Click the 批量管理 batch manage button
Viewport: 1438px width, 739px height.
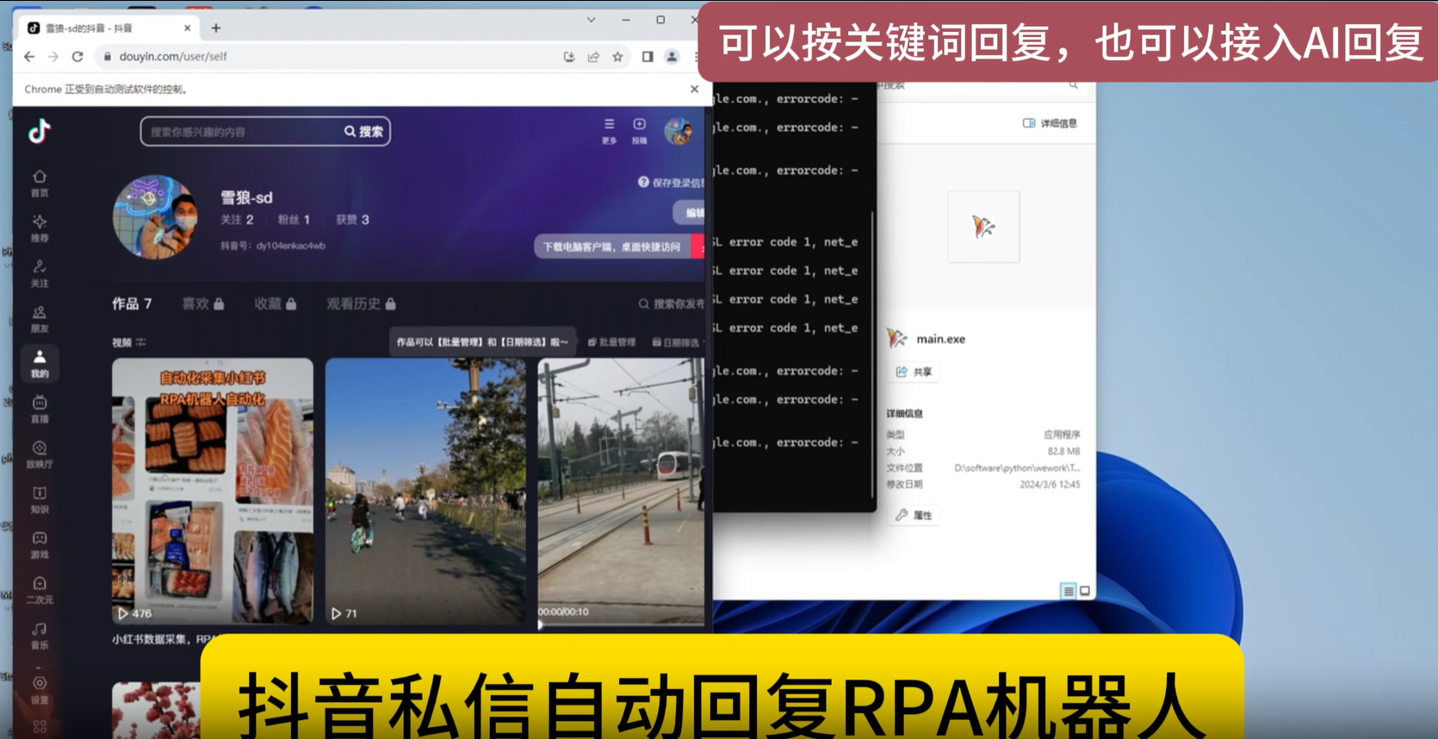pyautogui.click(x=611, y=342)
